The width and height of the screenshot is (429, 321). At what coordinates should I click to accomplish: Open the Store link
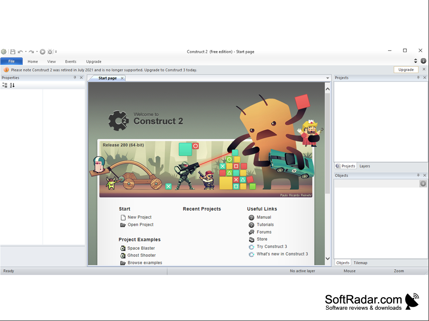click(x=262, y=239)
